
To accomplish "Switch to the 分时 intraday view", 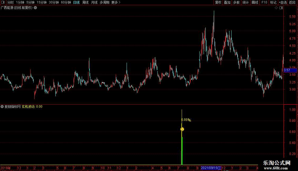I will tap(11, 2).
